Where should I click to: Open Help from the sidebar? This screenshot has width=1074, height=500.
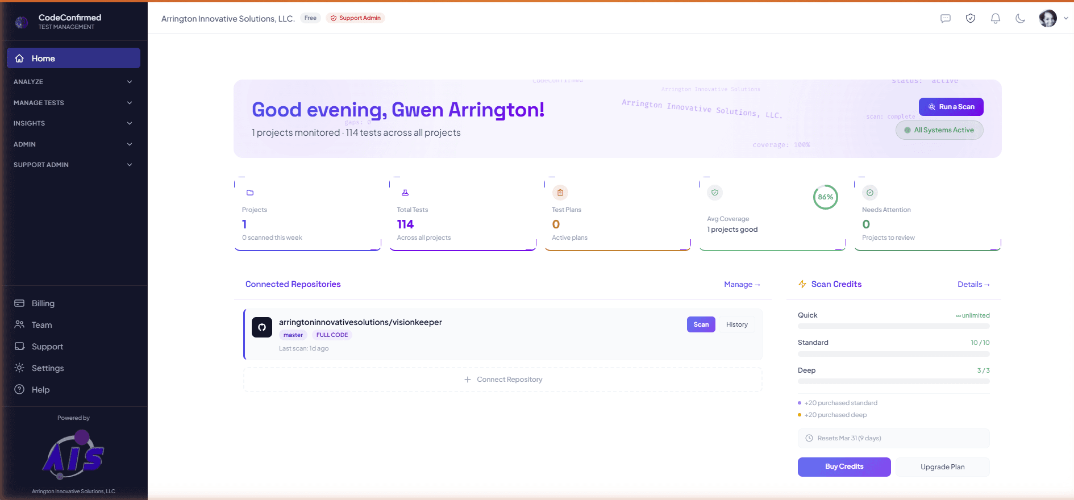pyautogui.click(x=73, y=390)
